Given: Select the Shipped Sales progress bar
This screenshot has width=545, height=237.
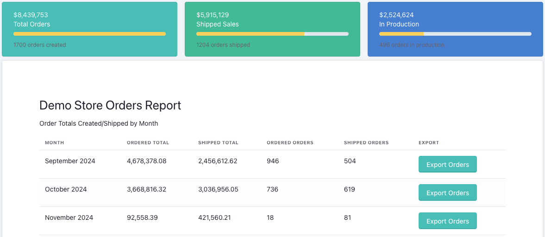Looking at the screenshot, I should (272, 34).
